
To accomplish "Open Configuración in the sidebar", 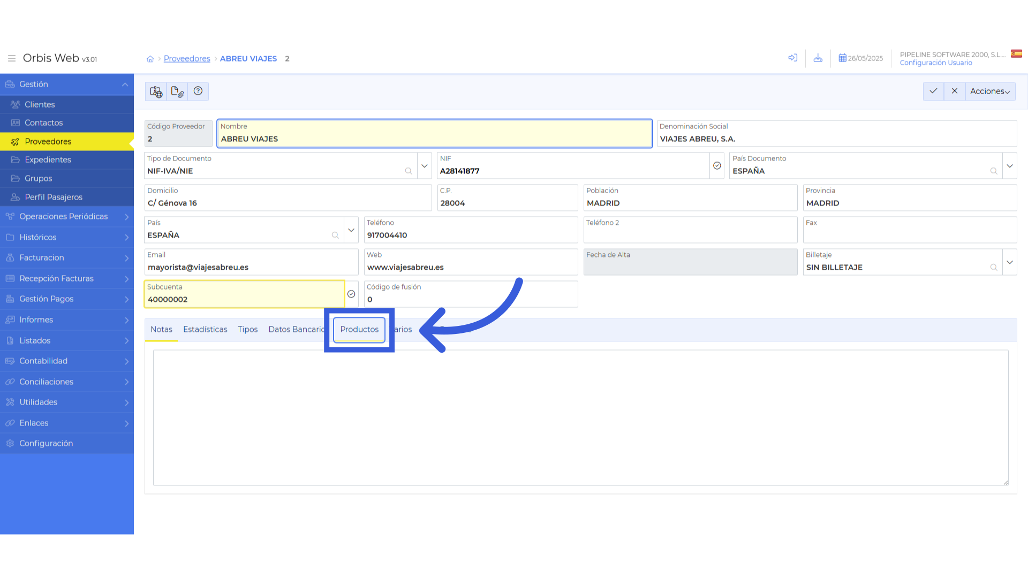I will click(67, 443).
